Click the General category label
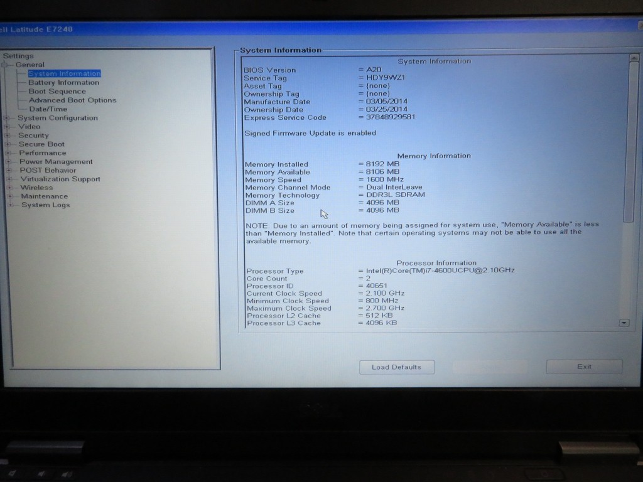 click(x=30, y=65)
